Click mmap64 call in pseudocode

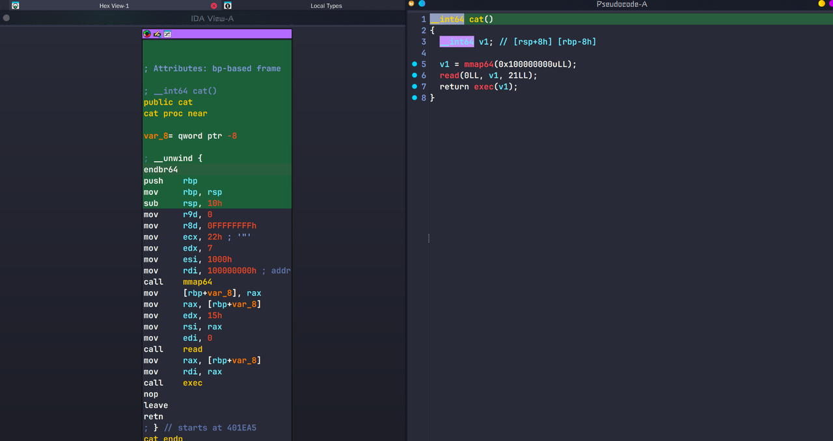tap(479, 64)
